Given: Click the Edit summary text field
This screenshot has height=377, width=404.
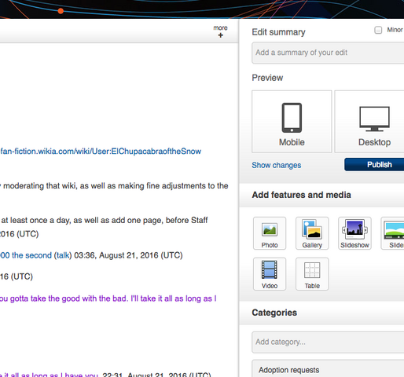Looking at the screenshot, I should (x=328, y=53).
